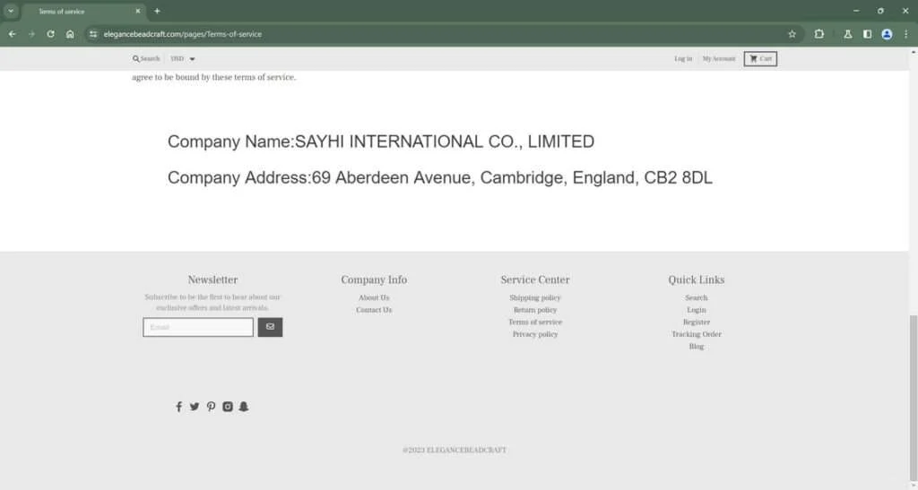Open the Shipping policy link
The height and width of the screenshot is (490, 918).
[x=534, y=297]
